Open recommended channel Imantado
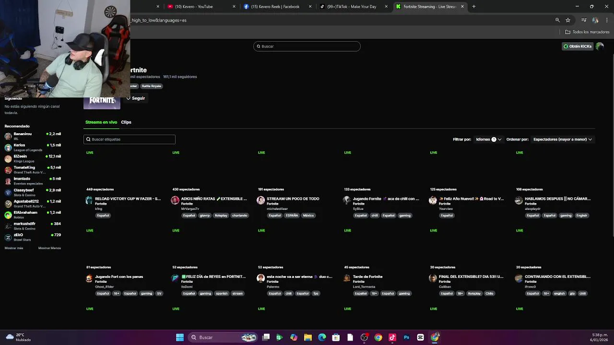 coord(33,181)
